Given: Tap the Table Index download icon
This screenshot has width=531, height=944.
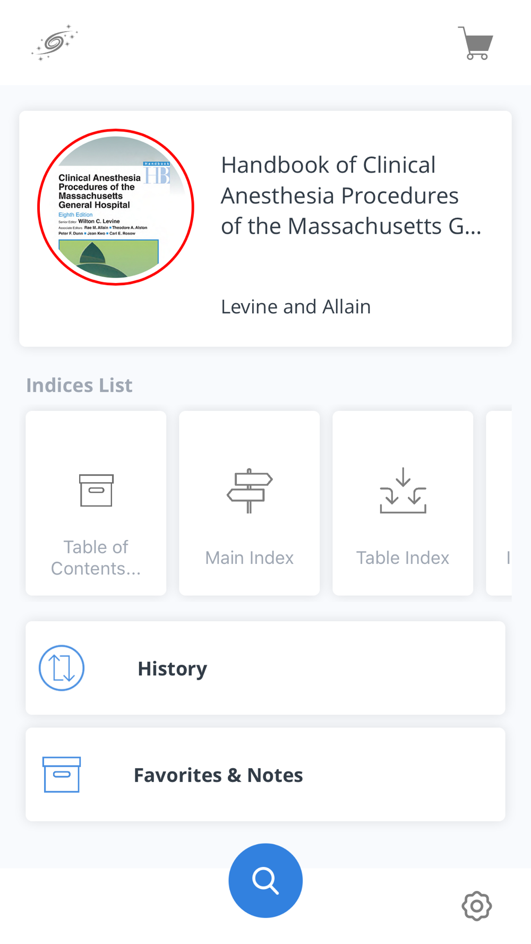Looking at the screenshot, I should 403,491.
